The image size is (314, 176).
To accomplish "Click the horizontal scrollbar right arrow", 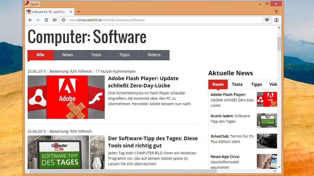I will (275, 171).
